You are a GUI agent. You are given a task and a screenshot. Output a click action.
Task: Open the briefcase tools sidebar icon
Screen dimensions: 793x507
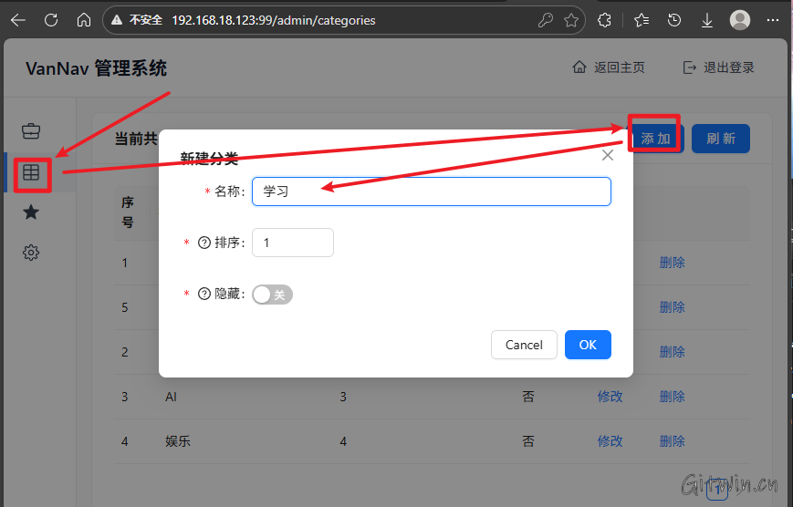(x=31, y=130)
